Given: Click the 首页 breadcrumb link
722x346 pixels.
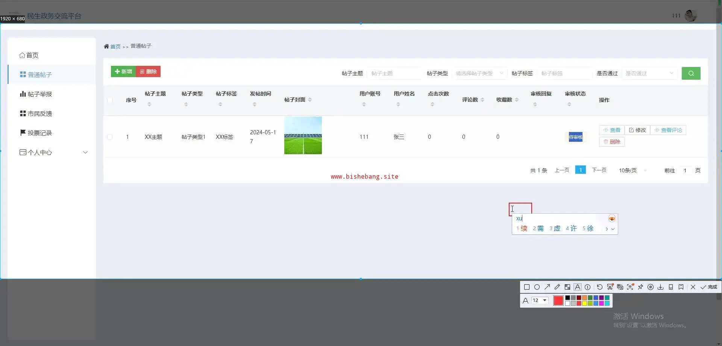Looking at the screenshot, I should [115, 47].
